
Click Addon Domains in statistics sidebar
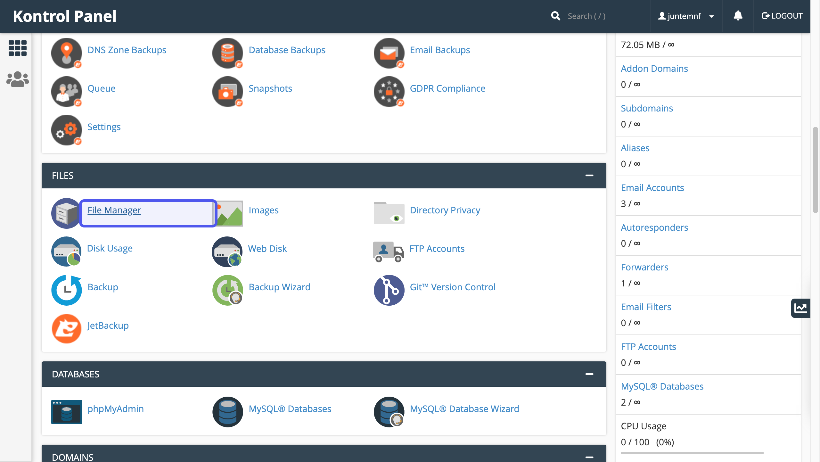click(x=654, y=68)
